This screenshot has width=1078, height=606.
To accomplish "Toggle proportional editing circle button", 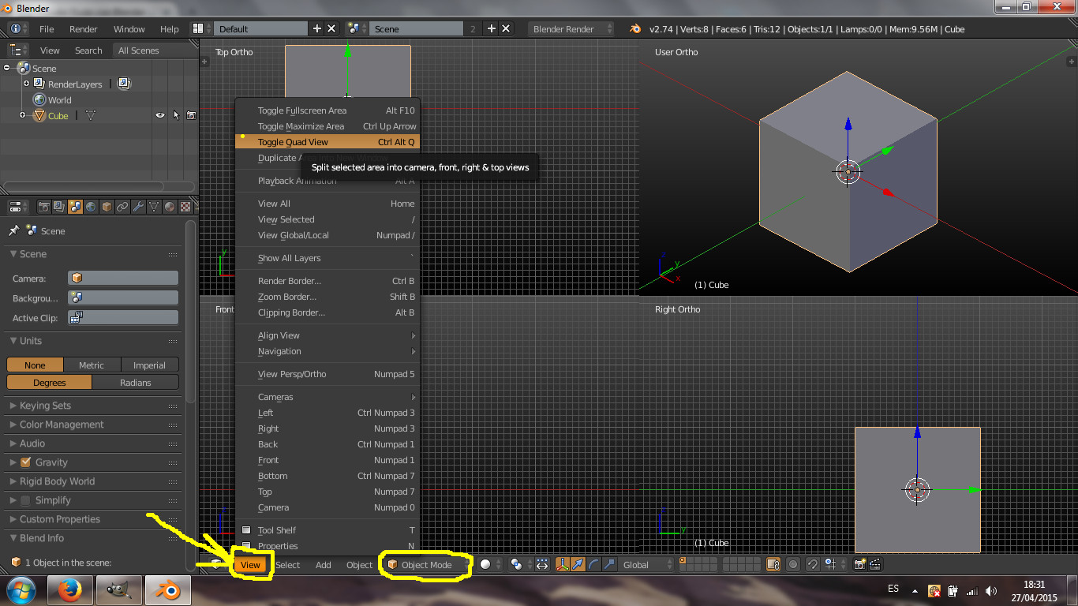I will (x=792, y=564).
